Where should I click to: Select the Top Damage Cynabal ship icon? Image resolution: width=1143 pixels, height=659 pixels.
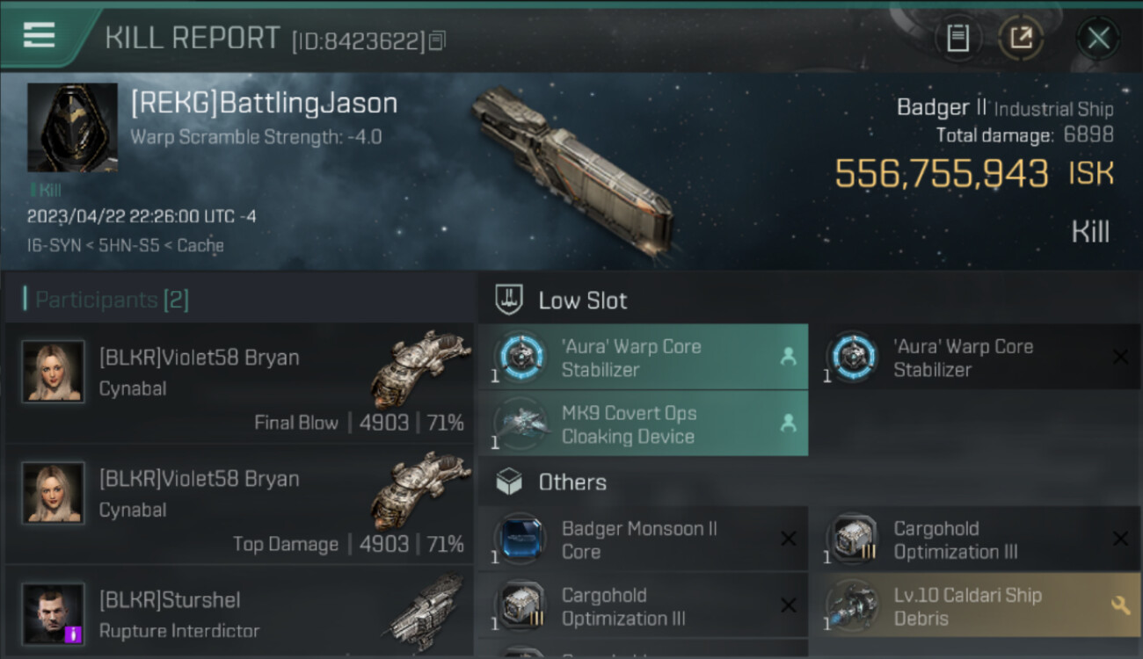(420, 490)
